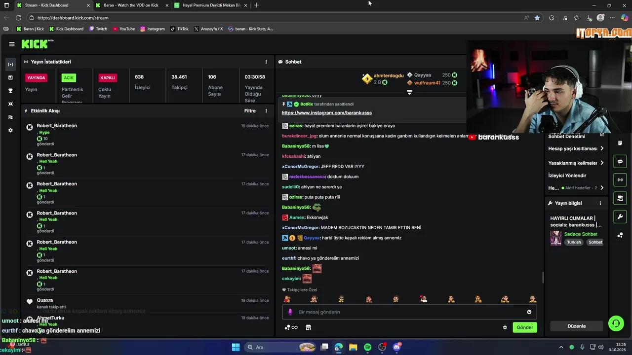Open the settings gear in left sidebar
This screenshot has height=355, width=632.
coord(10,130)
